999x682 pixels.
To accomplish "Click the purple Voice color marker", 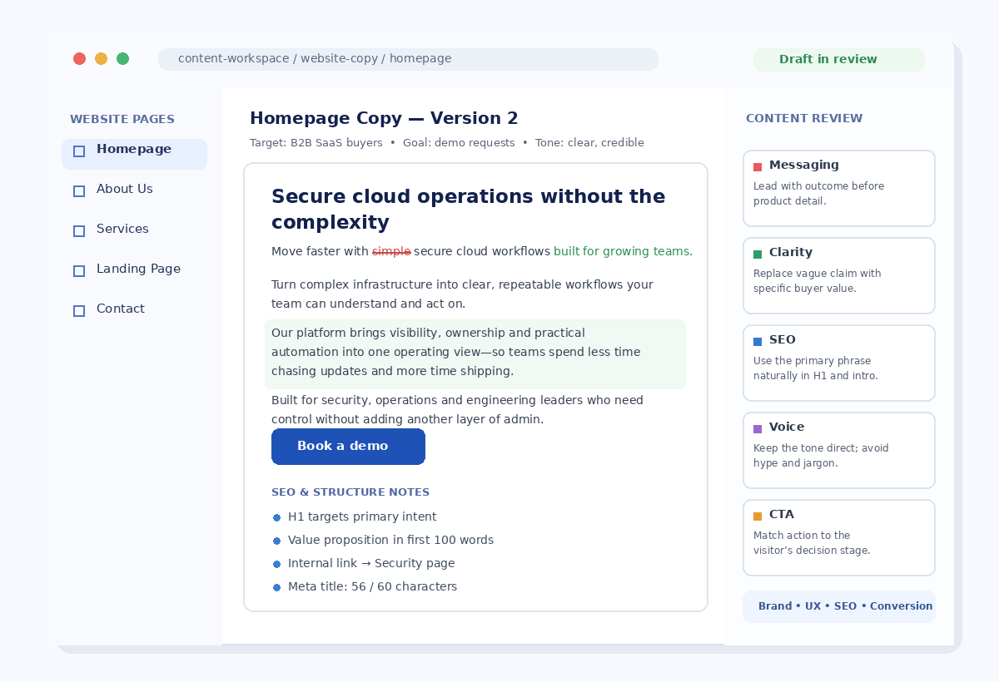I will point(758,429).
